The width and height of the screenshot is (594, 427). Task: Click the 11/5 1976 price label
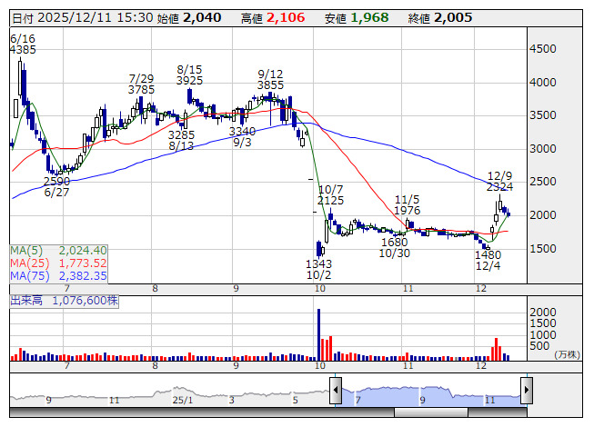click(x=408, y=205)
